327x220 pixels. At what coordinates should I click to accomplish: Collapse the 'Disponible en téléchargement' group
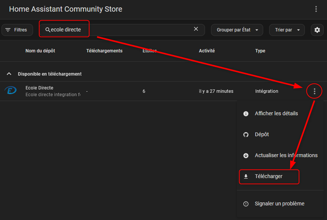click(9, 74)
